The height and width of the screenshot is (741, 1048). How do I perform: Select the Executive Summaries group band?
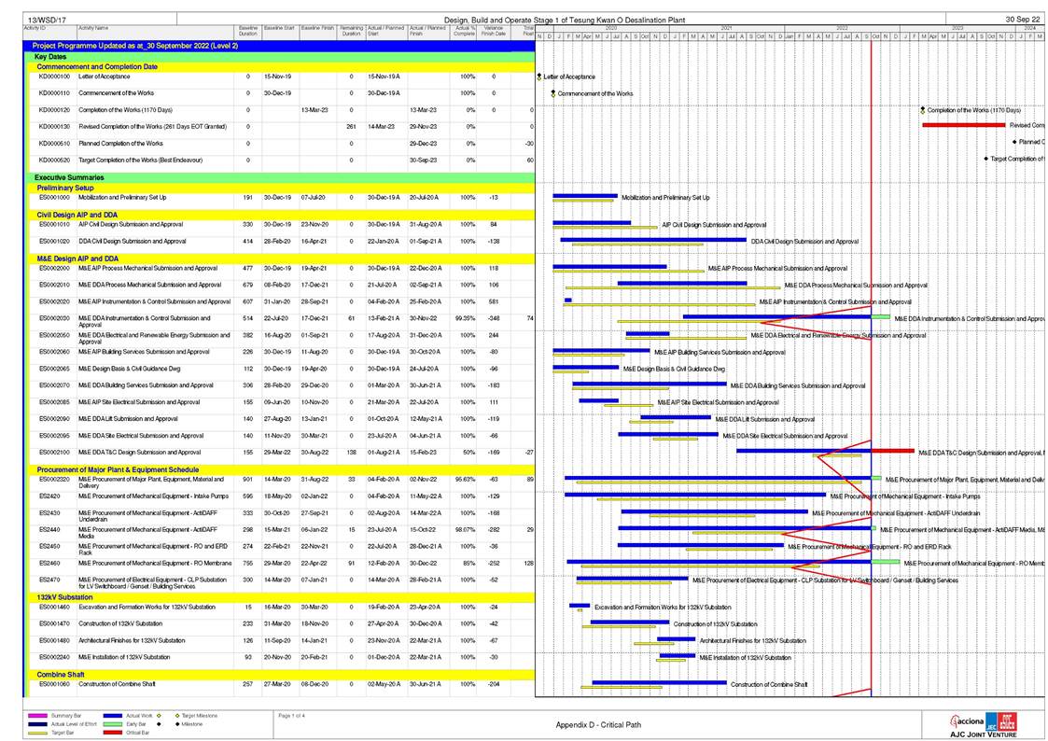coord(280,177)
